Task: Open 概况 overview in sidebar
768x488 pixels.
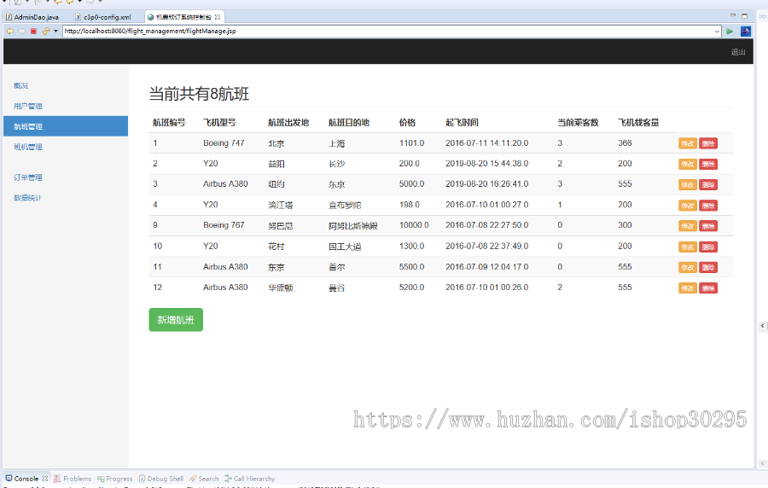Action: tap(21, 85)
